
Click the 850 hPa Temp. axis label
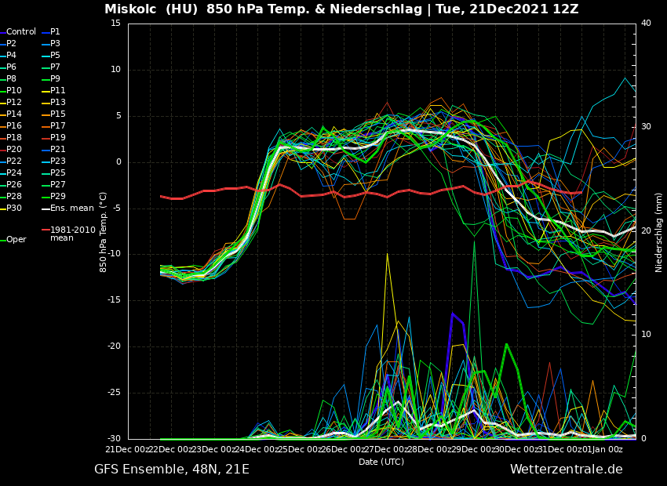click(104, 231)
